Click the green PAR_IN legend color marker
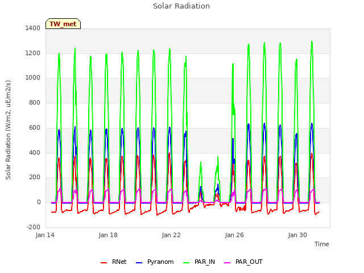 pos(186,262)
